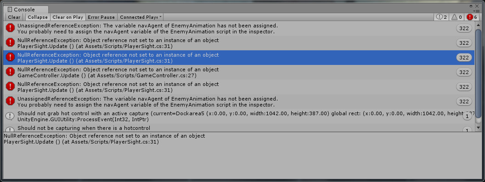485x182 pixels.
Task: Click the info bubble icon on the 'hot control' row
Action: [x=11, y=116]
